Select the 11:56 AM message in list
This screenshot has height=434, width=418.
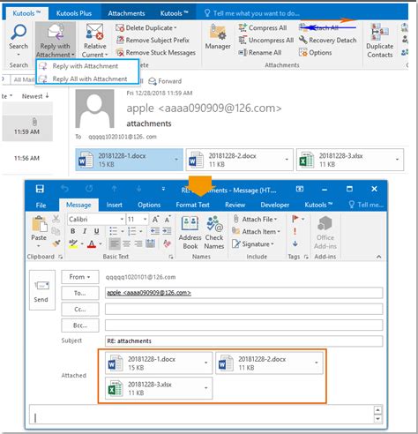27,158
